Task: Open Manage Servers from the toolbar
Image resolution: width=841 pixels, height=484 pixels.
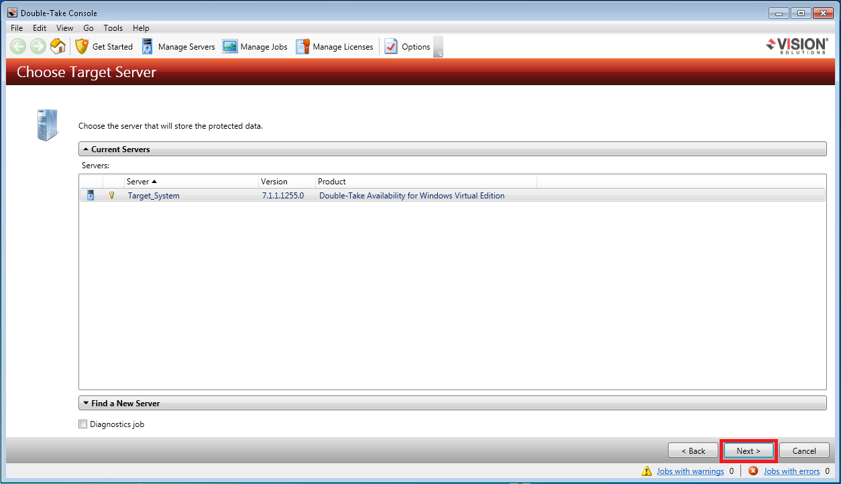Action: point(178,46)
